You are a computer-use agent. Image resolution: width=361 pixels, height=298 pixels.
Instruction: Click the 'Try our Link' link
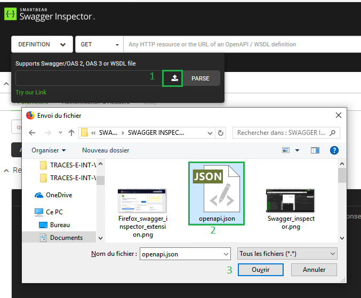tap(31, 93)
